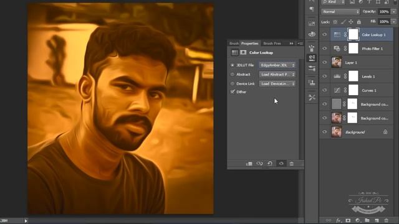
Task: Click the Color Lookup 1 layer mask thumbnail
Action: pyautogui.click(x=353, y=34)
